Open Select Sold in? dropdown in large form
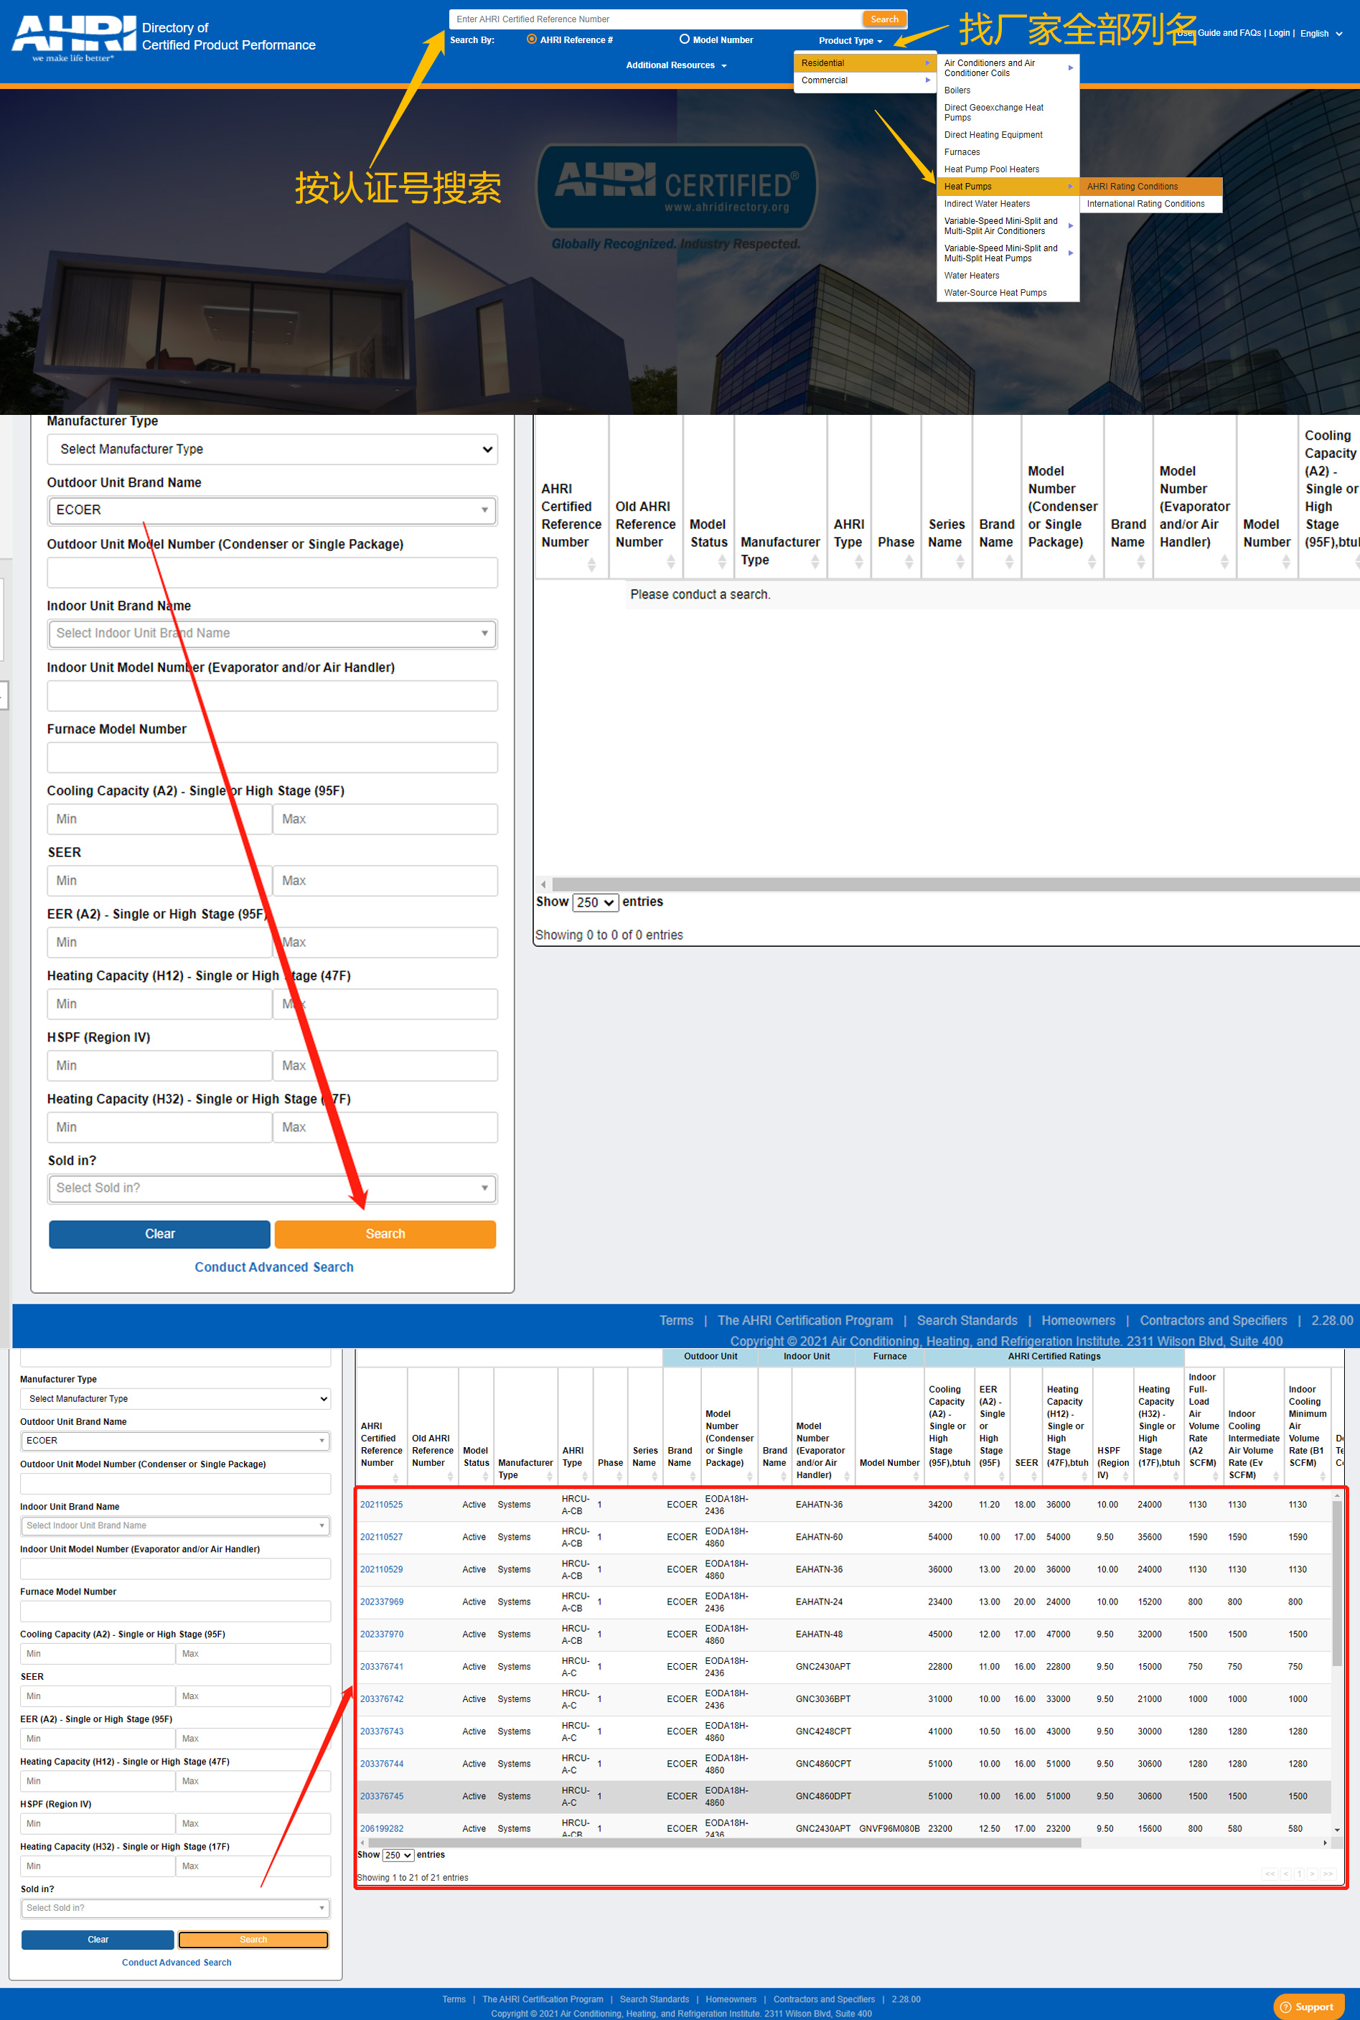Screen dimensions: 1360x2020 pos(272,1188)
